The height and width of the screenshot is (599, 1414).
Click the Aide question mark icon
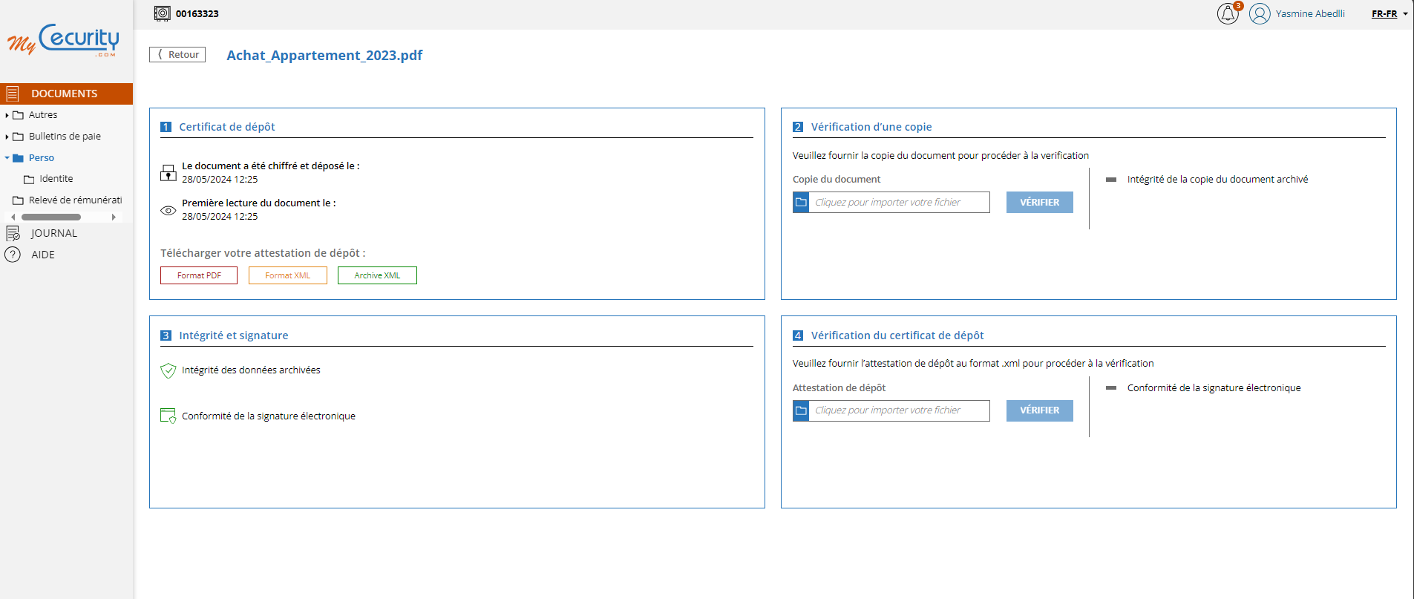(x=13, y=255)
